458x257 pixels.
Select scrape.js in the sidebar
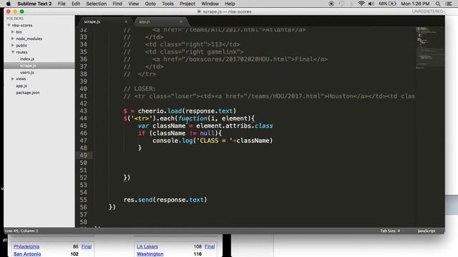coord(28,66)
